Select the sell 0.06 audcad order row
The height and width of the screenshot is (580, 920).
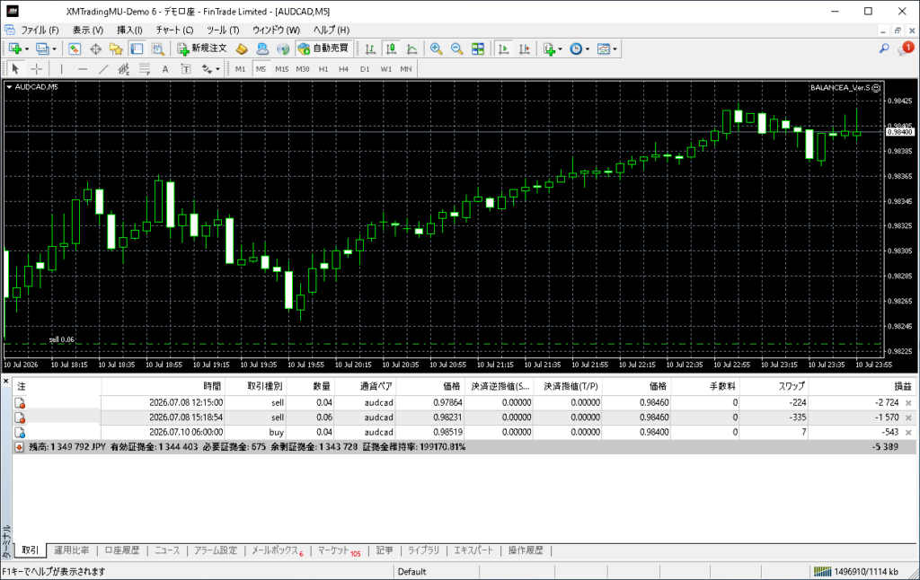[x=464, y=417]
